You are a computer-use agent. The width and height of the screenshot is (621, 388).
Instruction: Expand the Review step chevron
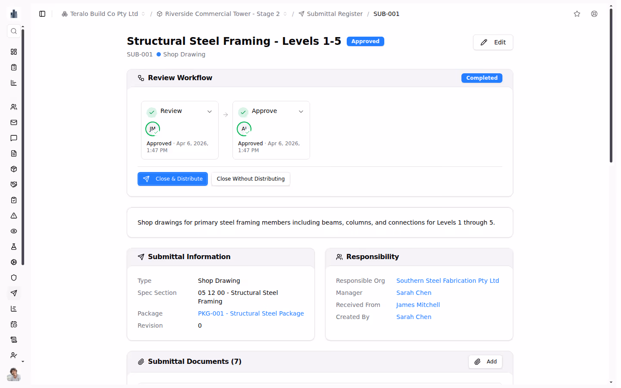tap(210, 112)
